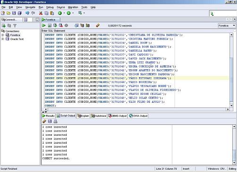The height and width of the screenshot is (172, 237).
Task: Click the Save All icon
Action: [x=19, y=13]
